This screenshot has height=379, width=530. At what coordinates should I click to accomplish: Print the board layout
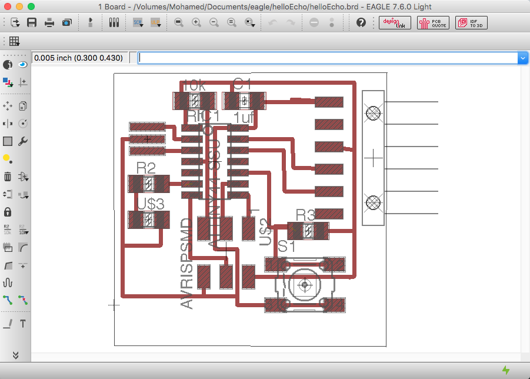click(49, 22)
